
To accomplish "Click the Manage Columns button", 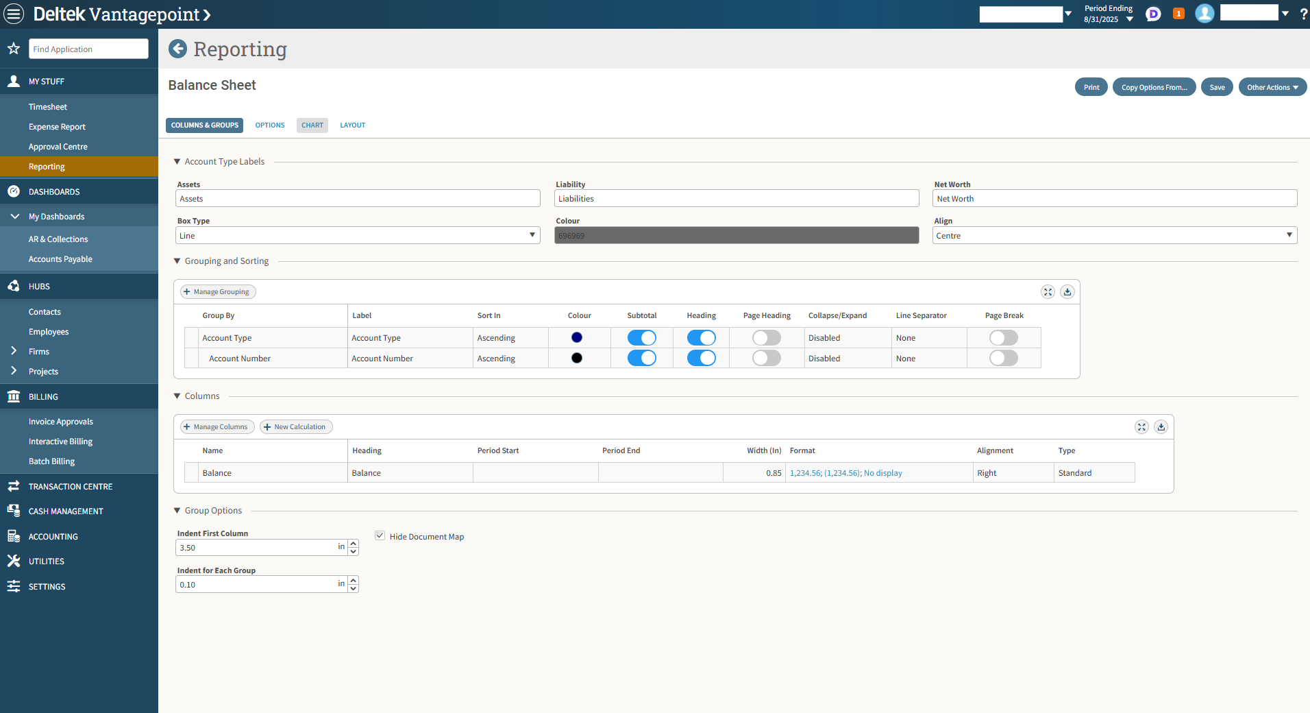I will tap(217, 427).
